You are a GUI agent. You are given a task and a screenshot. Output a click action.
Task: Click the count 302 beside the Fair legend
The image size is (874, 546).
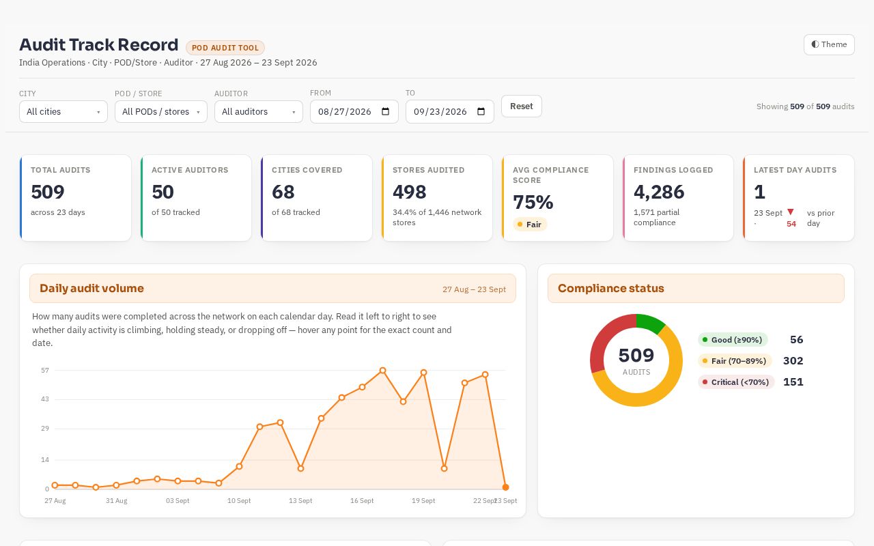coord(793,361)
